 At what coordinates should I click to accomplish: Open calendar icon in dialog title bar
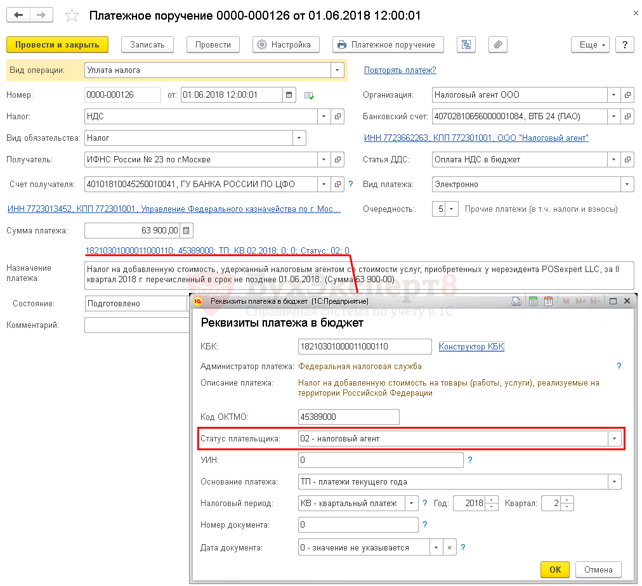(x=547, y=301)
